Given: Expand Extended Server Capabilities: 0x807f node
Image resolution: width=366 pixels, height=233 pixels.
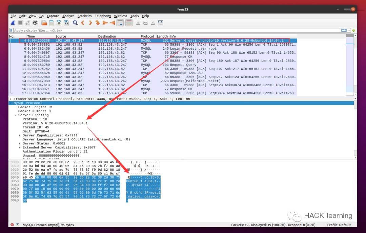Looking at the screenshot, I should point(20,147).
